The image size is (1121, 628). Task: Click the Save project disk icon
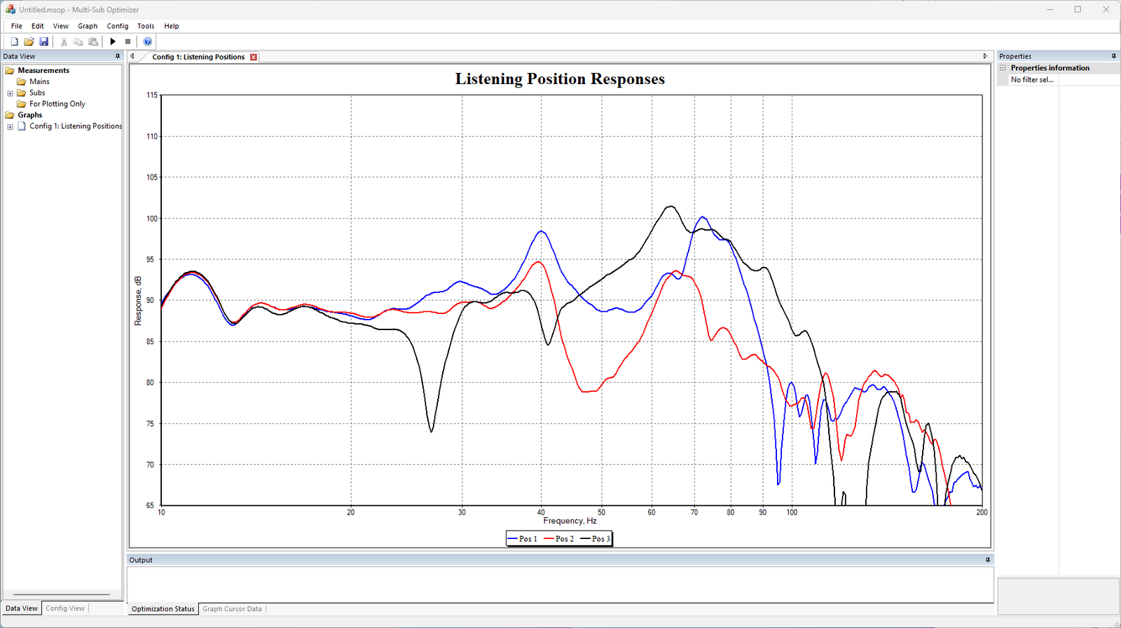click(43, 41)
